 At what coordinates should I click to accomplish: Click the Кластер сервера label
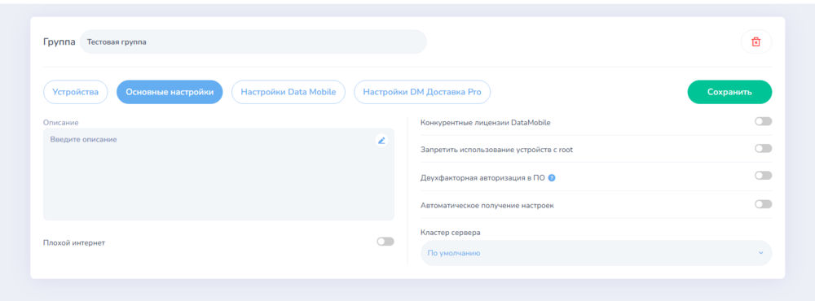450,233
